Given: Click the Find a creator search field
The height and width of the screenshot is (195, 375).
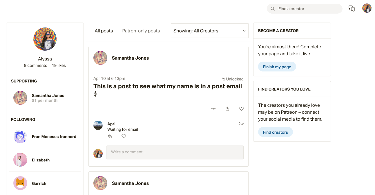Looking at the screenshot, I should 305,9.
